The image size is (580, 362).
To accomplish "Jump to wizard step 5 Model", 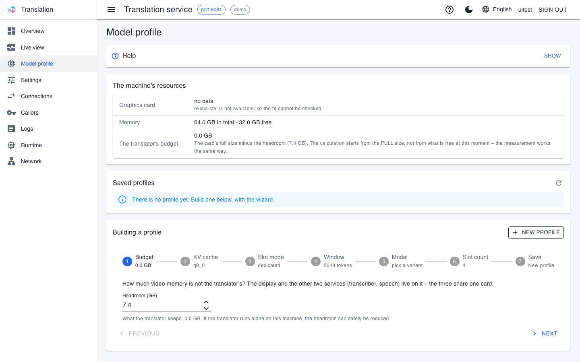I will pos(401,261).
